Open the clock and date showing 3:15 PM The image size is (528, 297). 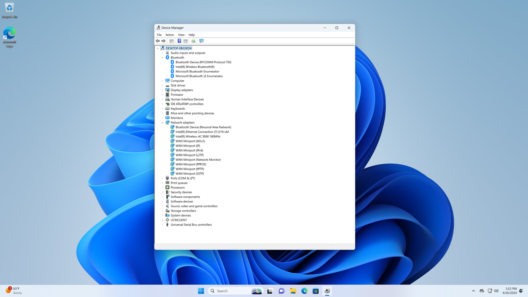coord(510,291)
